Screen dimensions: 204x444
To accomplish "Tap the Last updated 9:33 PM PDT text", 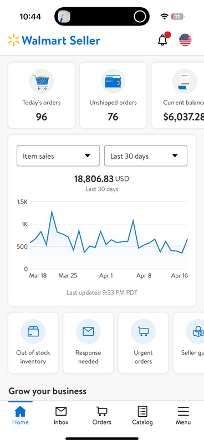I will [x=102, y=292].
